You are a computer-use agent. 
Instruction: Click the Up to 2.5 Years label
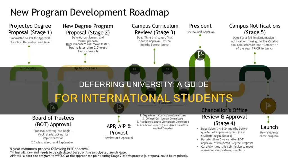pos(85,68)
